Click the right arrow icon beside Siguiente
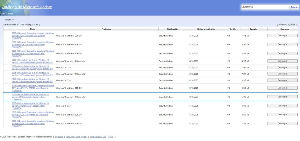 click(296, 25)
